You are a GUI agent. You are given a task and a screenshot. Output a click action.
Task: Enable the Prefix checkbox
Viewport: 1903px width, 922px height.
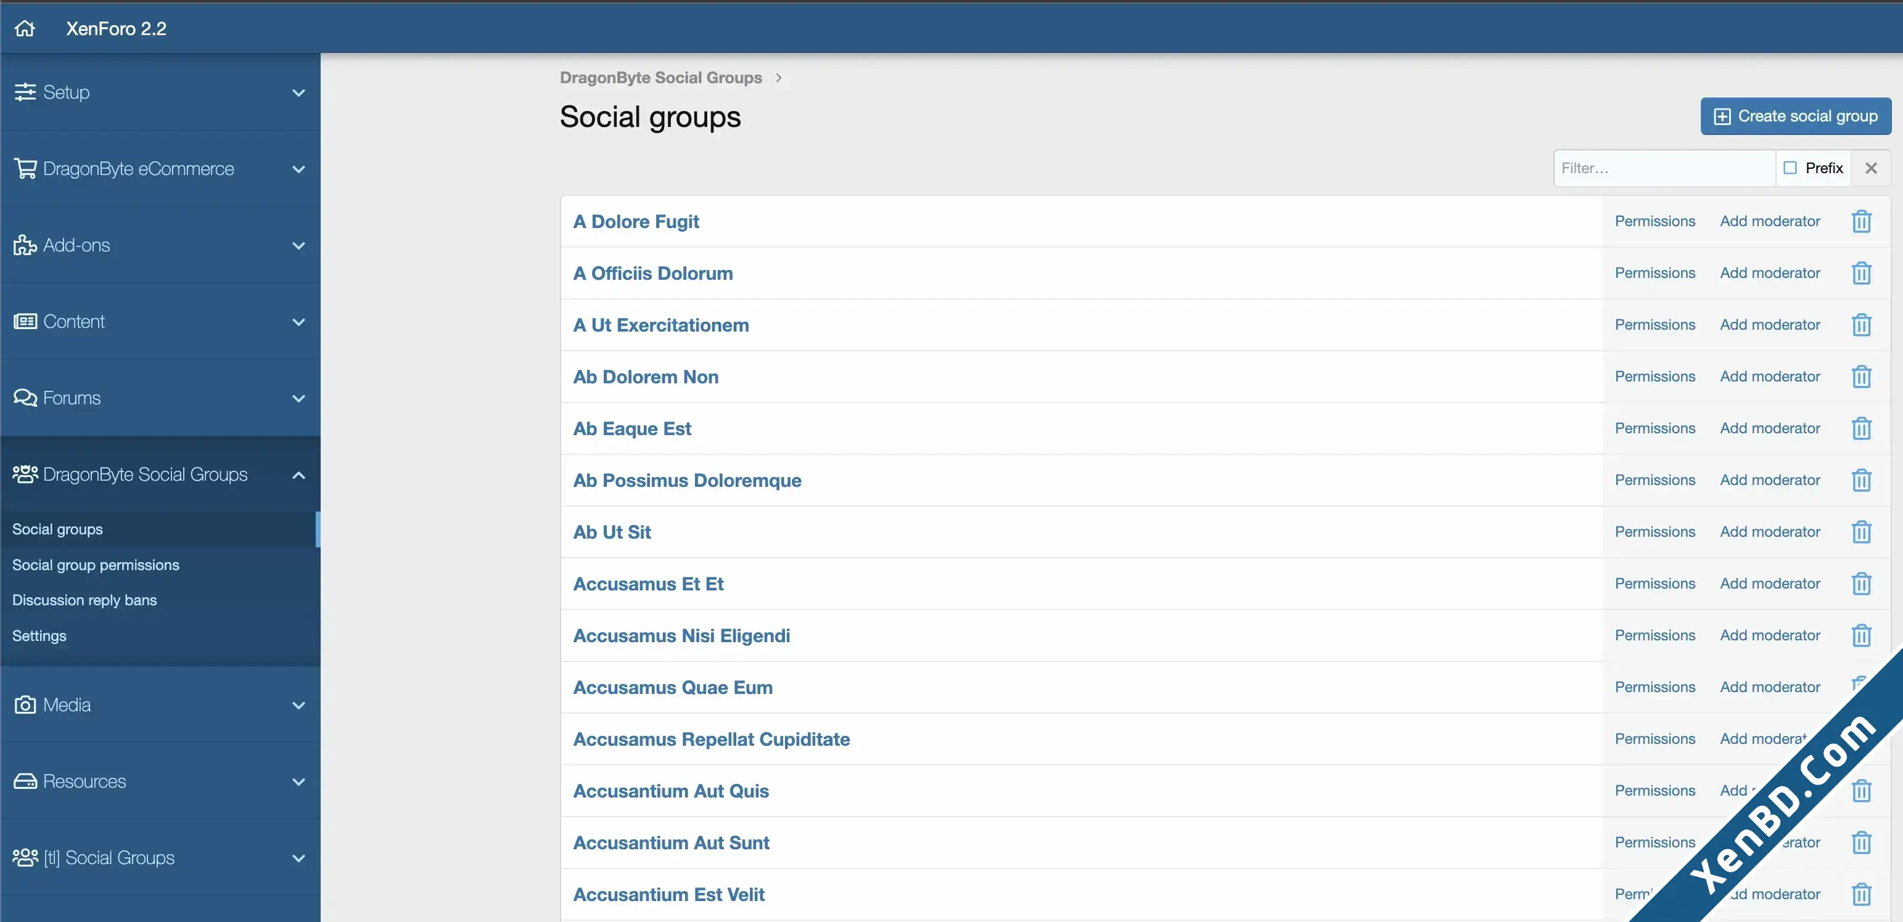(1790, 168)
